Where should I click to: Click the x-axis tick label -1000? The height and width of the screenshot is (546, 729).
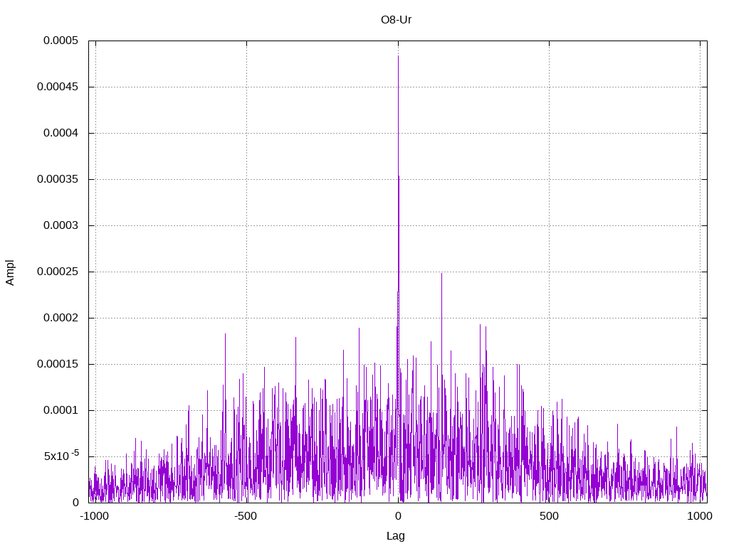click(x=95, y=516)
